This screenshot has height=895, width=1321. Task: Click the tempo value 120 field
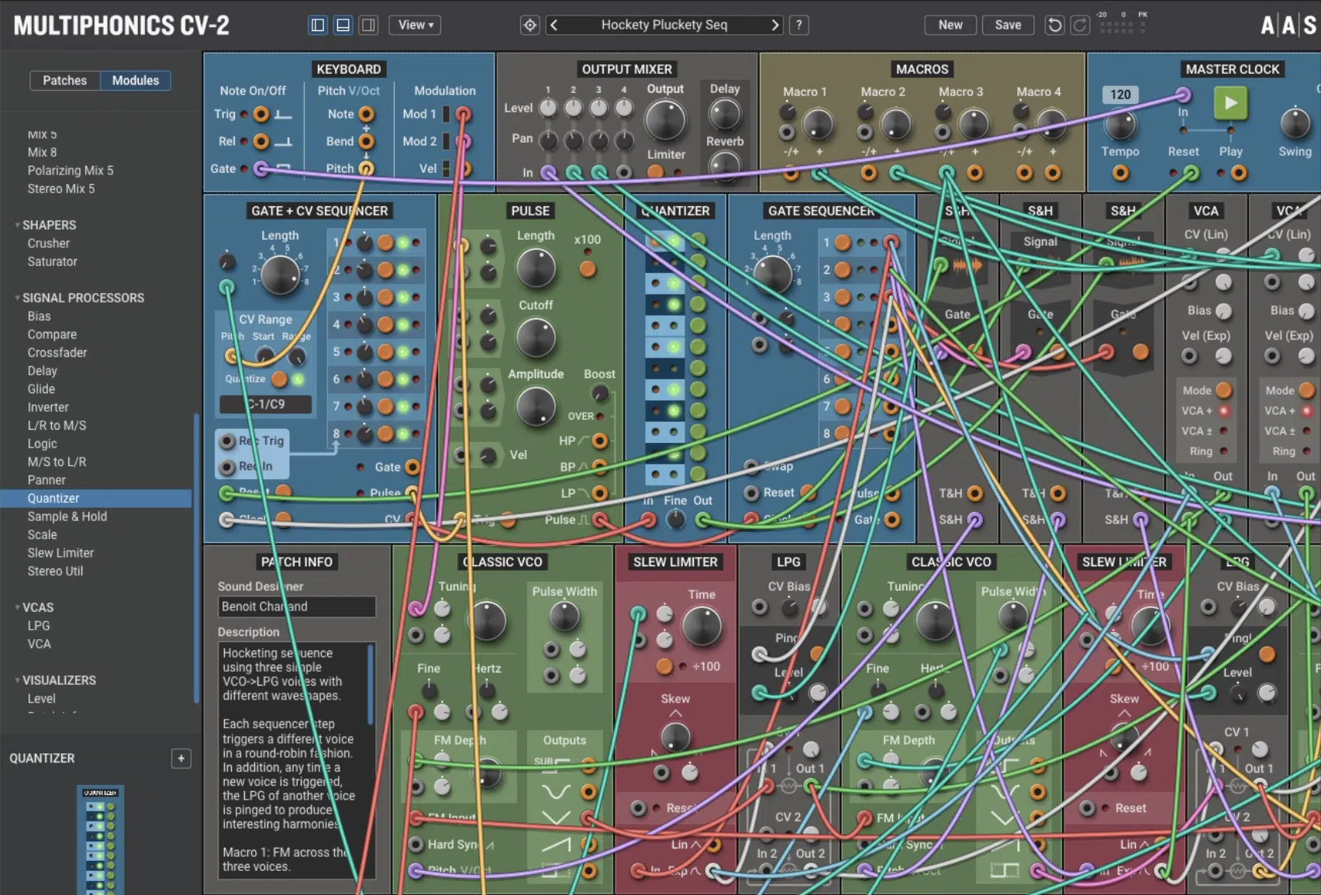[1120, 95]
